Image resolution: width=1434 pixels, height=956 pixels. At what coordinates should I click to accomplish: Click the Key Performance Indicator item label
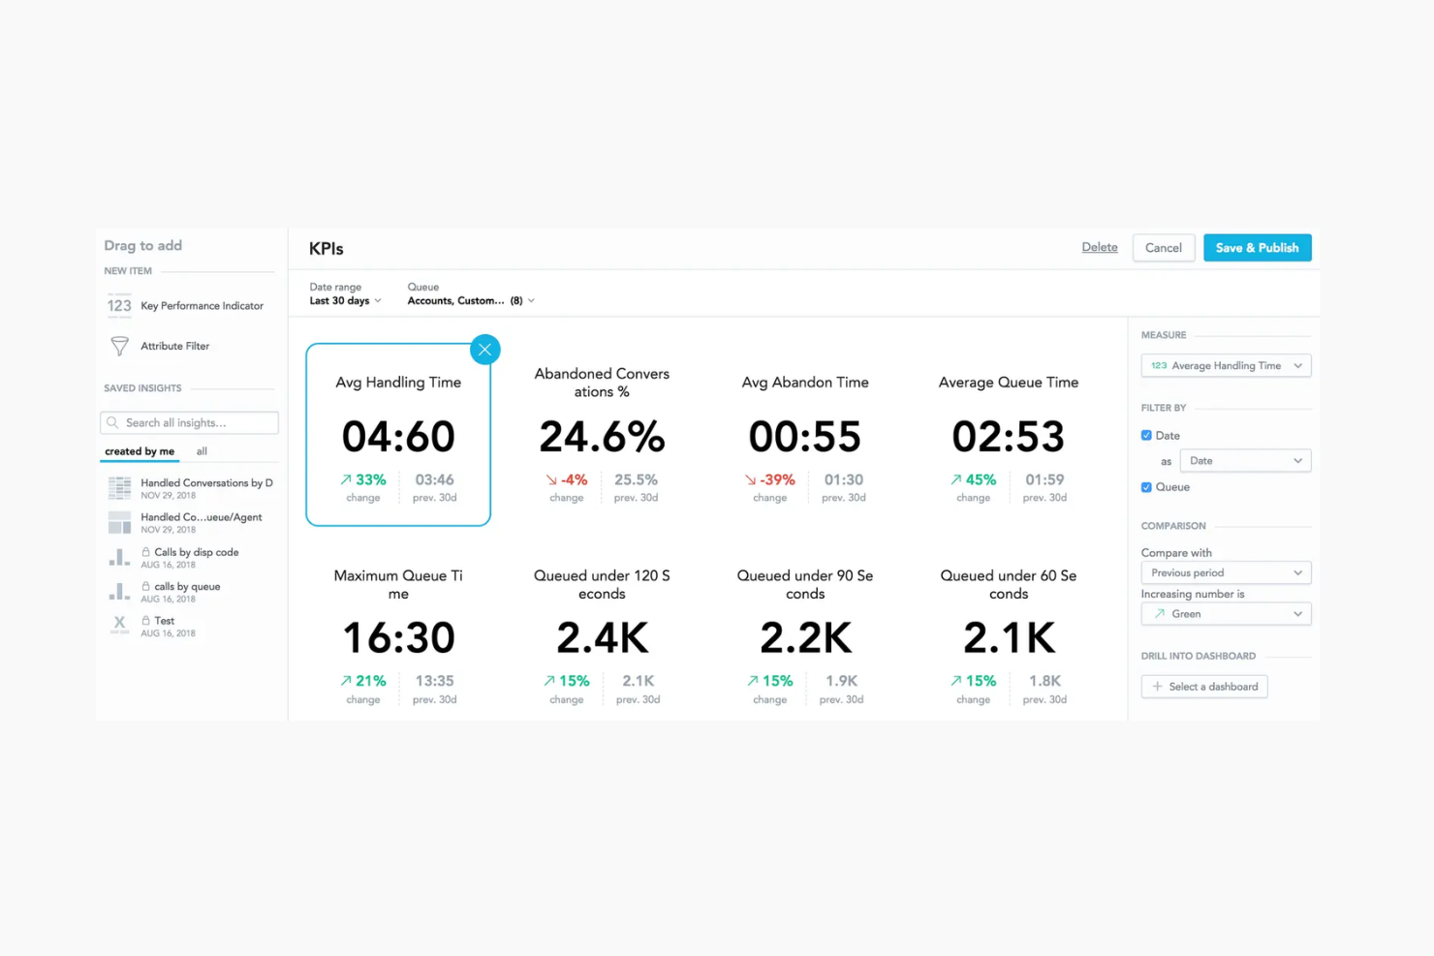[202, 306]
